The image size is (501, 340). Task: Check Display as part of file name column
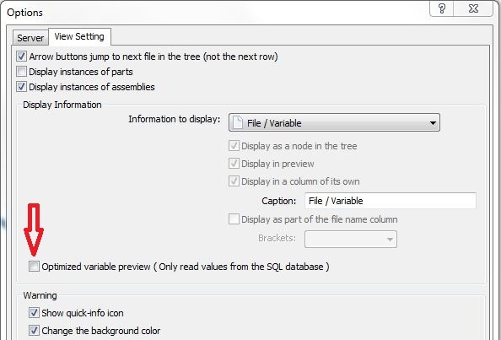(x=234, y=219)
